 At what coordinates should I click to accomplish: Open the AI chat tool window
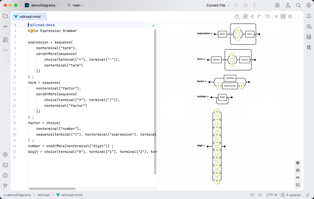[x=309, y=26]
